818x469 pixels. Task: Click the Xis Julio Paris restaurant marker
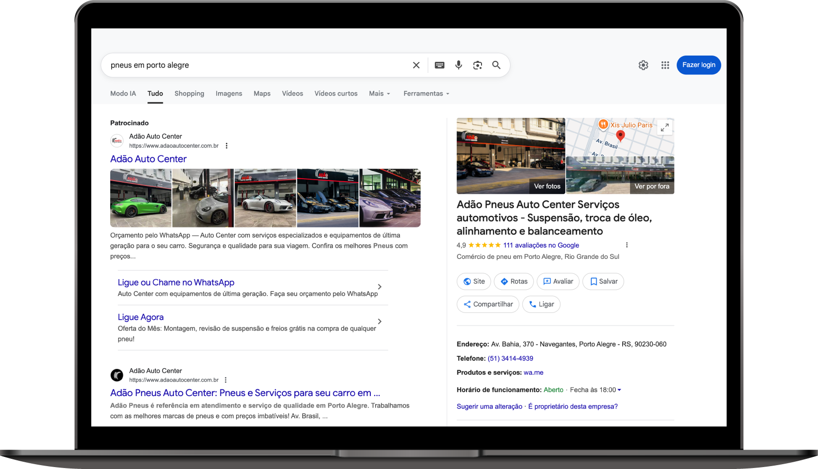click(x=603, y=125)
